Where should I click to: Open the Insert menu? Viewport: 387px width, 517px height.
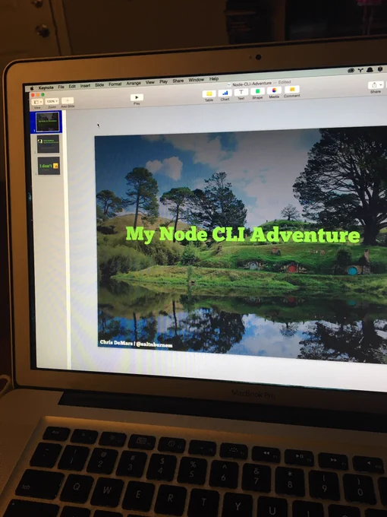(85, 86)
